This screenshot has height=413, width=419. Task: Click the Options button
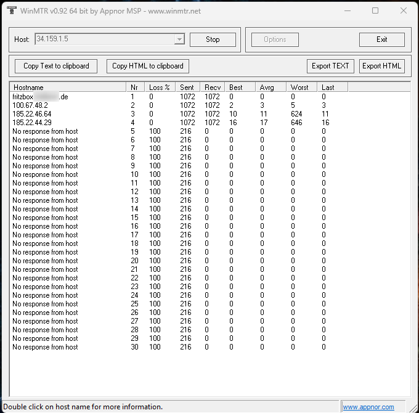(x=275, y=39)
